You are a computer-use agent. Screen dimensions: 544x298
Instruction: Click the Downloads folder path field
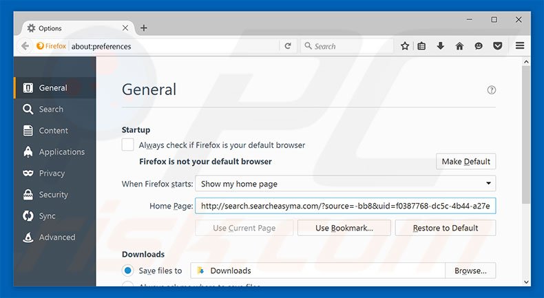(318, 270)
